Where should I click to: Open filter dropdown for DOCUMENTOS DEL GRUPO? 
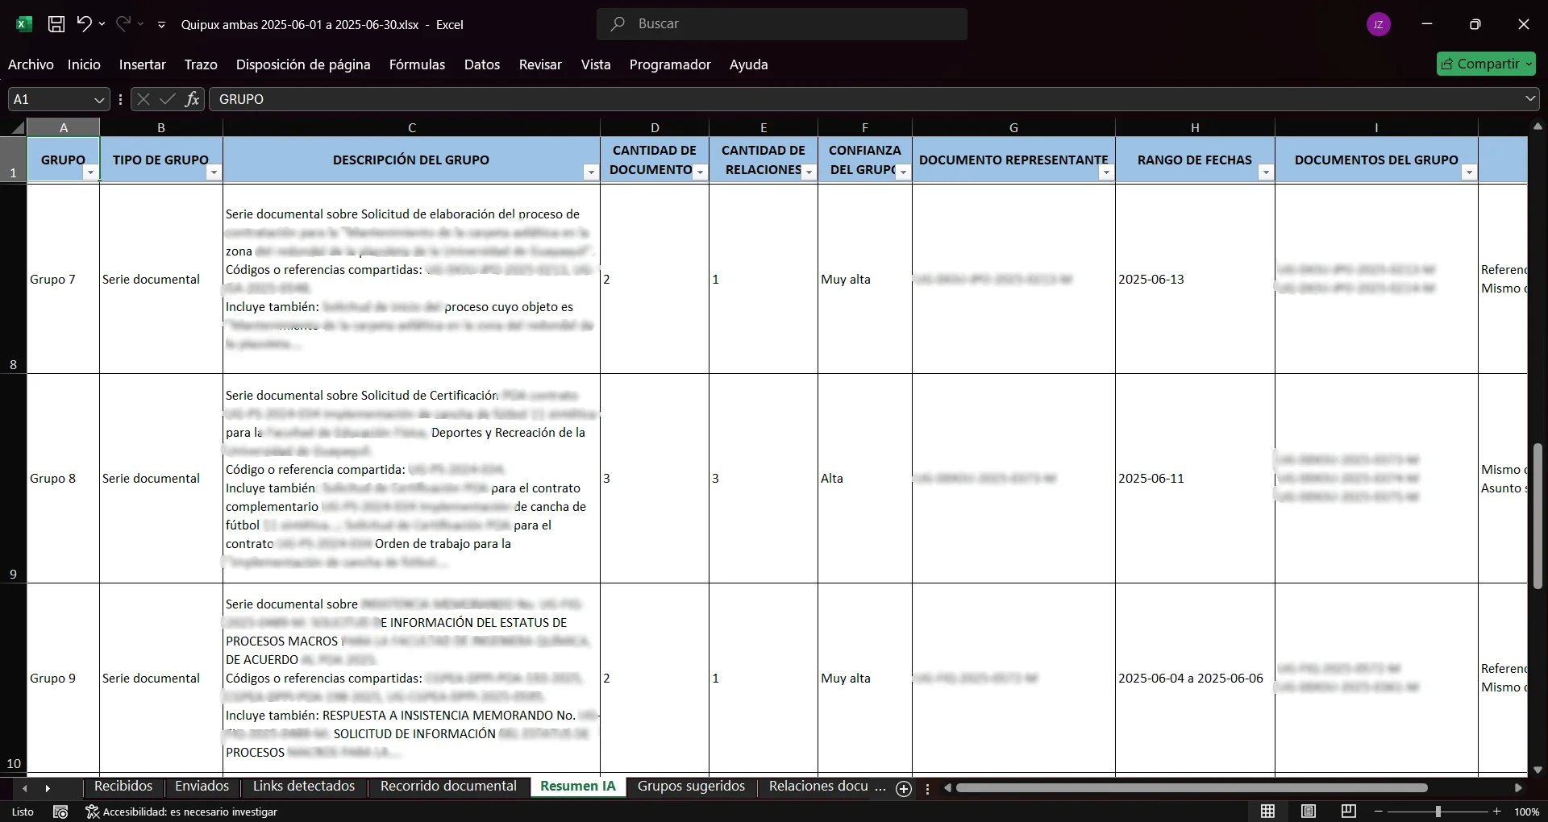click(1469, 172)
